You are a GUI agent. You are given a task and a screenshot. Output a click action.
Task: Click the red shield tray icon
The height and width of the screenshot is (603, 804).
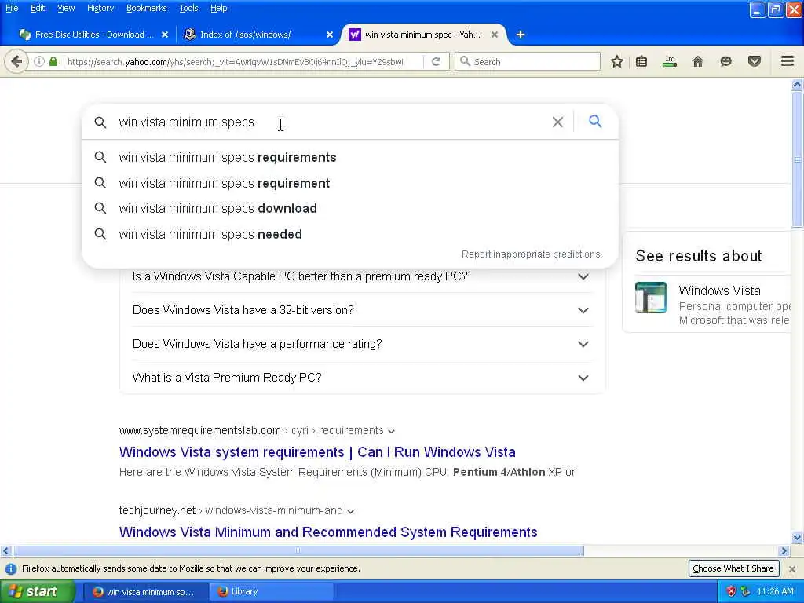732,591
